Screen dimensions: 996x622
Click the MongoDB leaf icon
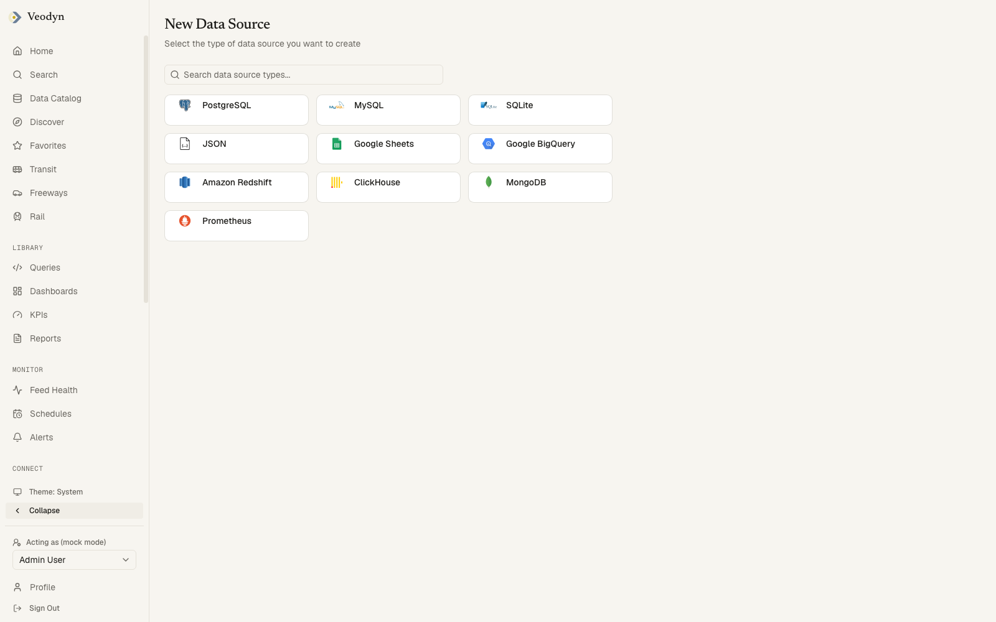click(489, 182)
